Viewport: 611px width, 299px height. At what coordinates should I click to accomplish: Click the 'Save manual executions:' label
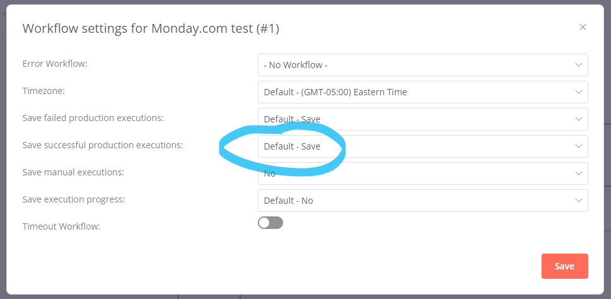click(x=73, y=172)
